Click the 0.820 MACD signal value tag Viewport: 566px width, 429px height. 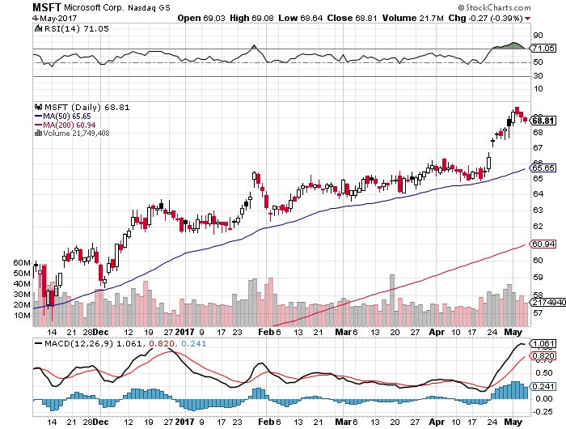pyautogui.click(x=543, y=356)
